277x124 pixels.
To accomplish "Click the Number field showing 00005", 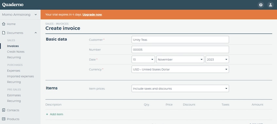I will click(180, 49).
